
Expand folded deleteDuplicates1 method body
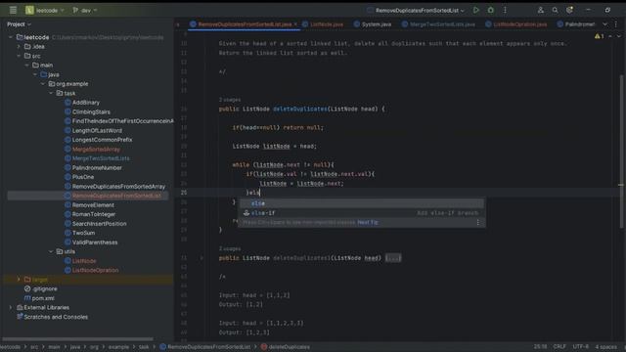(x=393, y=258)
